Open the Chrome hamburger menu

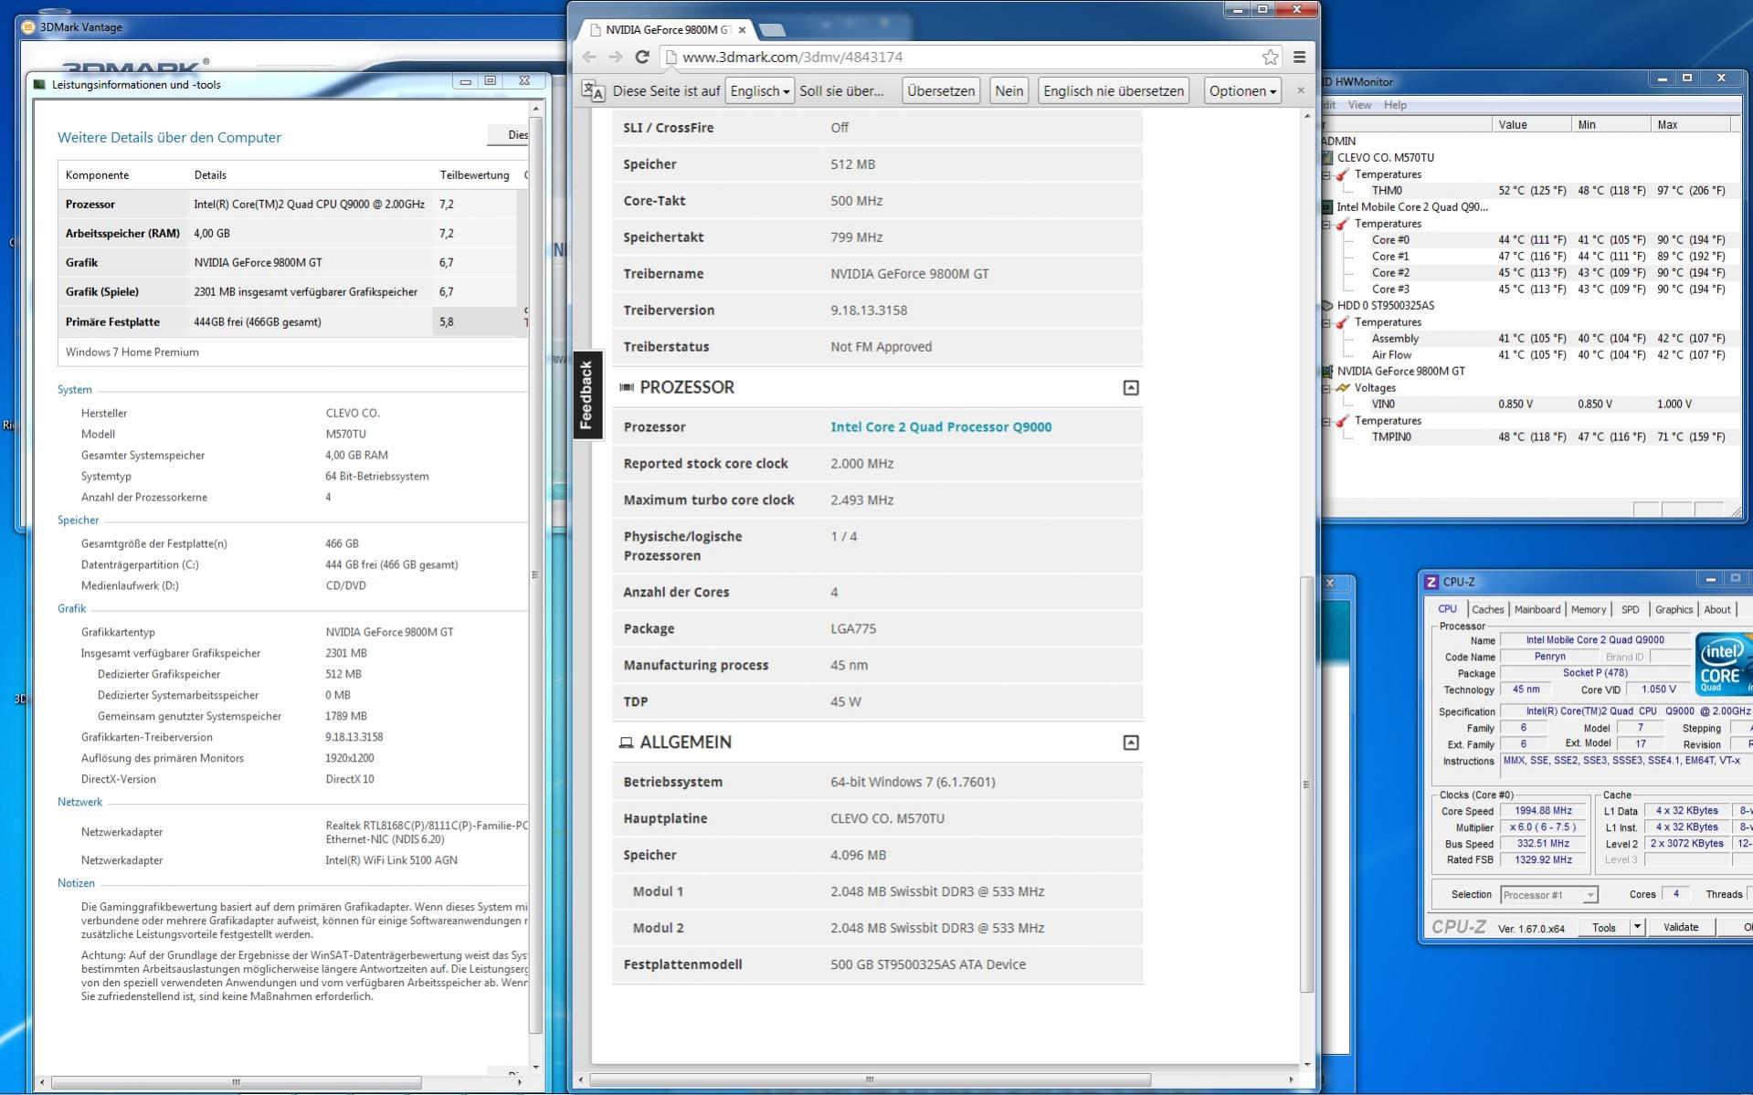(x=1299, y=57)
